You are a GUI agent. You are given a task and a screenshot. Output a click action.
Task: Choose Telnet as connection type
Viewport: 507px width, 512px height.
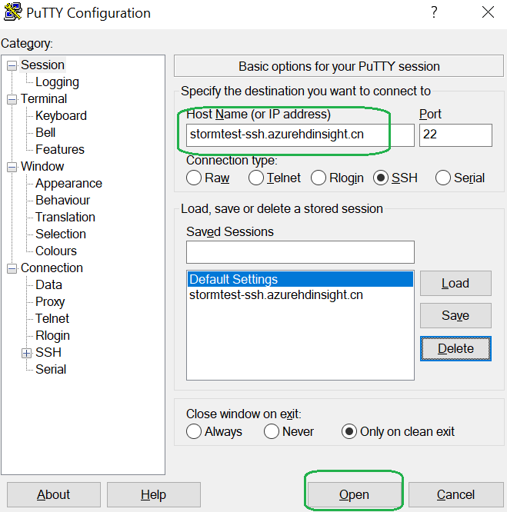coord(256,178)
